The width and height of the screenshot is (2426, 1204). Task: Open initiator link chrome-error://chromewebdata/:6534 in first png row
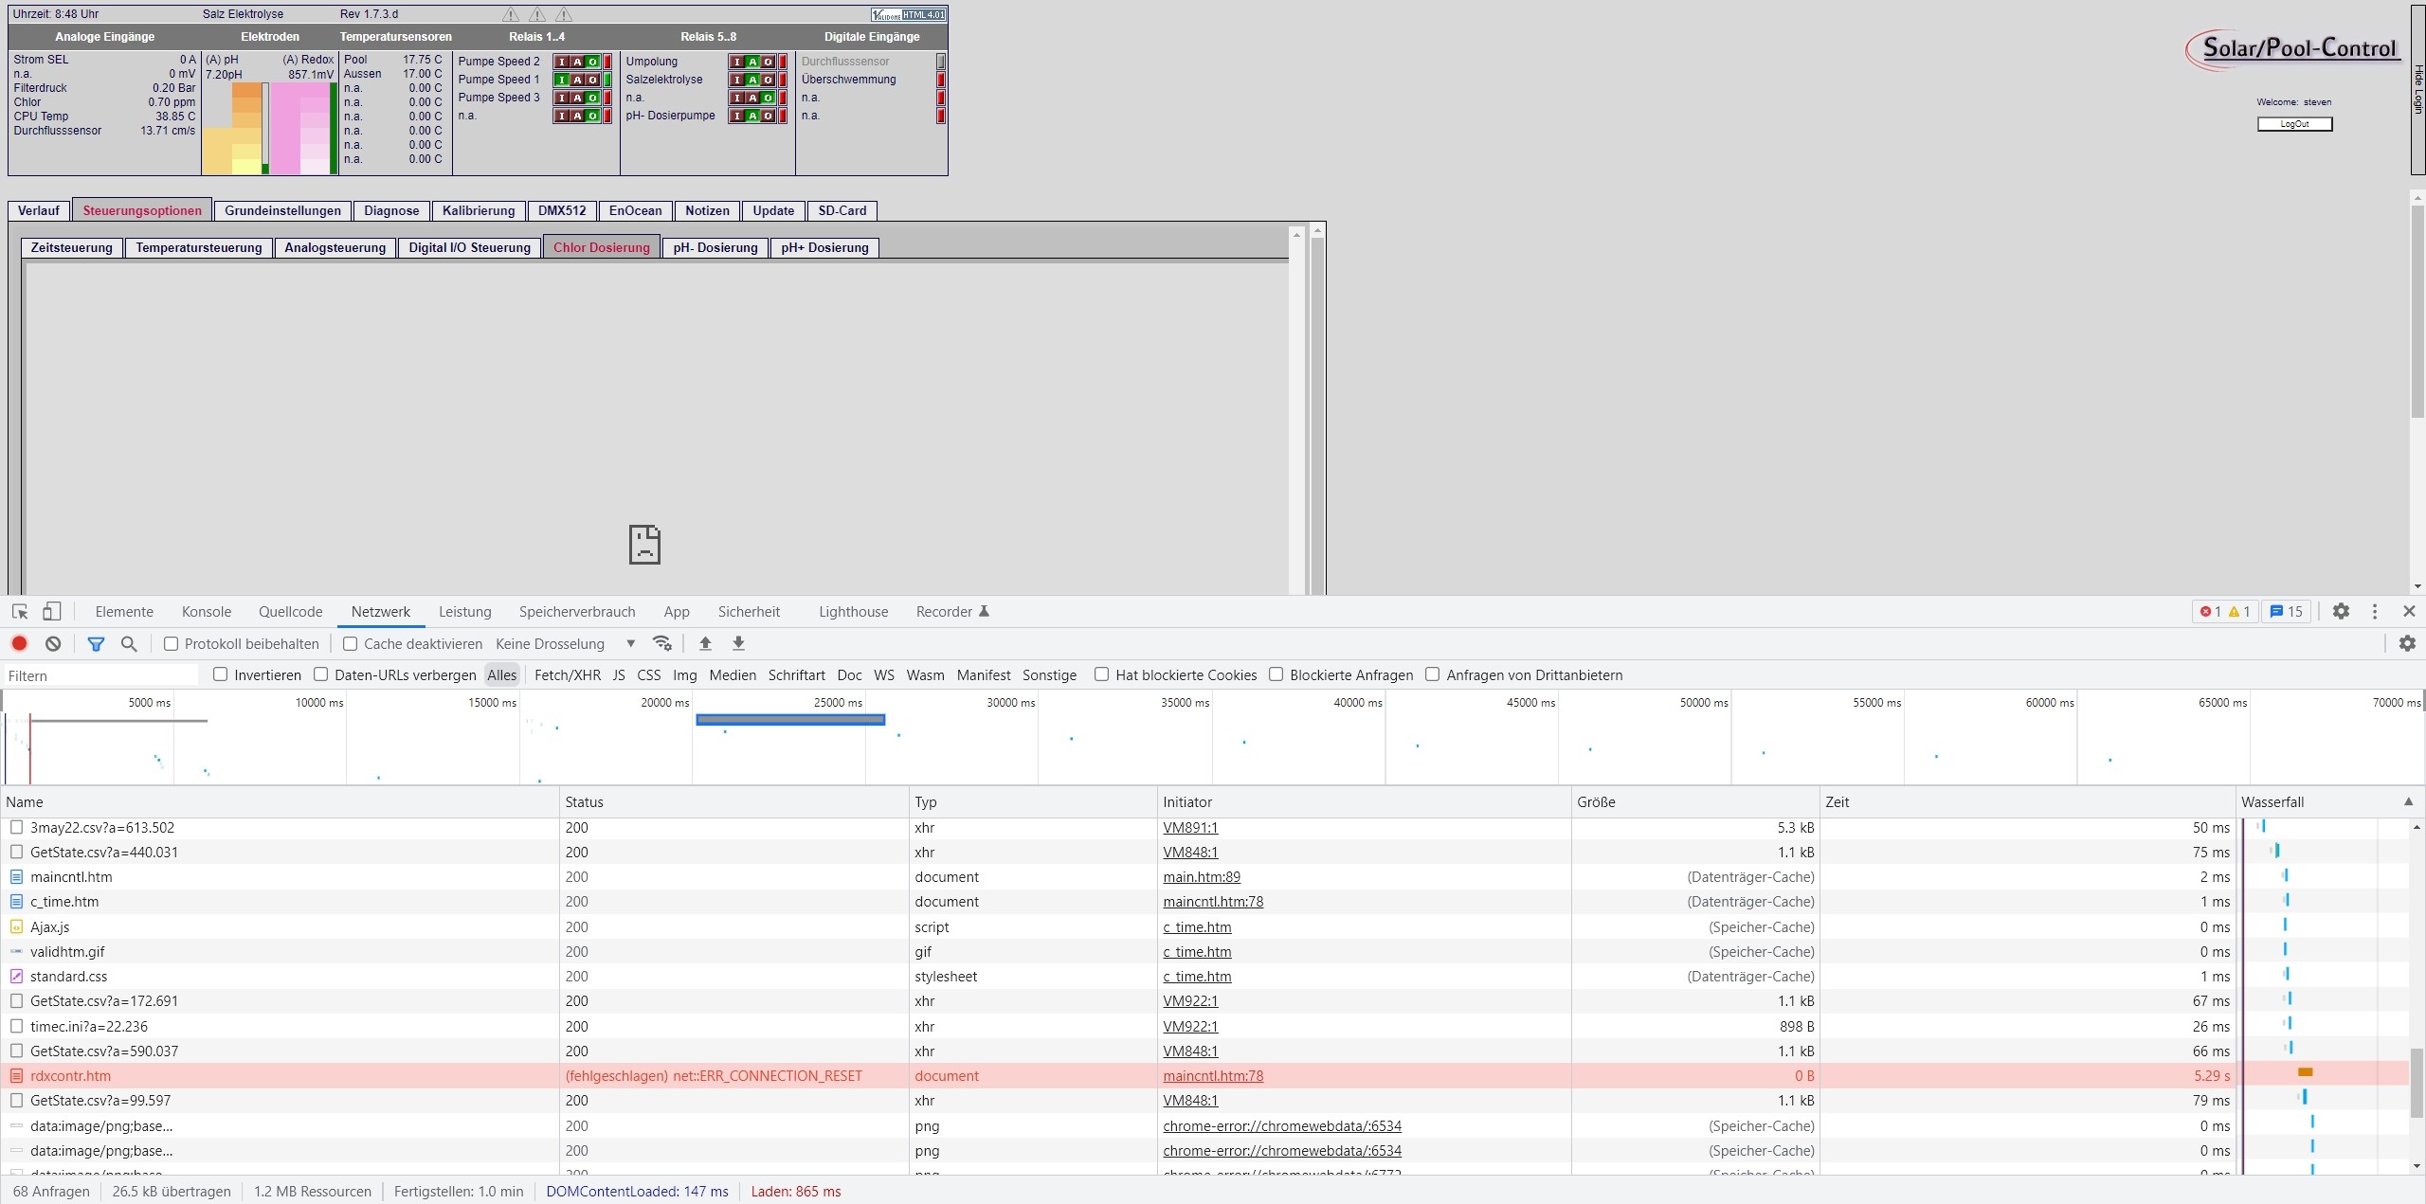[x=1282, y=1125]
